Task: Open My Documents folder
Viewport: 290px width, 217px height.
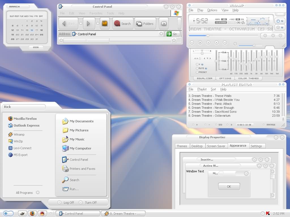Action: click(78, 121)
